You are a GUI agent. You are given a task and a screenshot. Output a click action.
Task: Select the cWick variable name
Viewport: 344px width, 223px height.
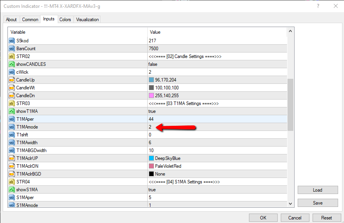tap(22, 72)
